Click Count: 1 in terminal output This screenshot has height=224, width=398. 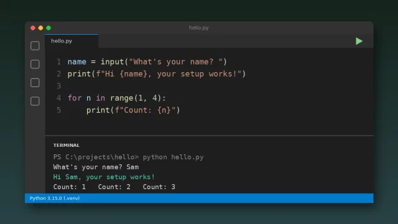tap(69, 187)
